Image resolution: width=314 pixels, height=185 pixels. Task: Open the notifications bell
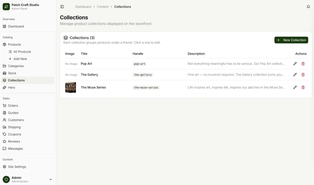point(308,7)
